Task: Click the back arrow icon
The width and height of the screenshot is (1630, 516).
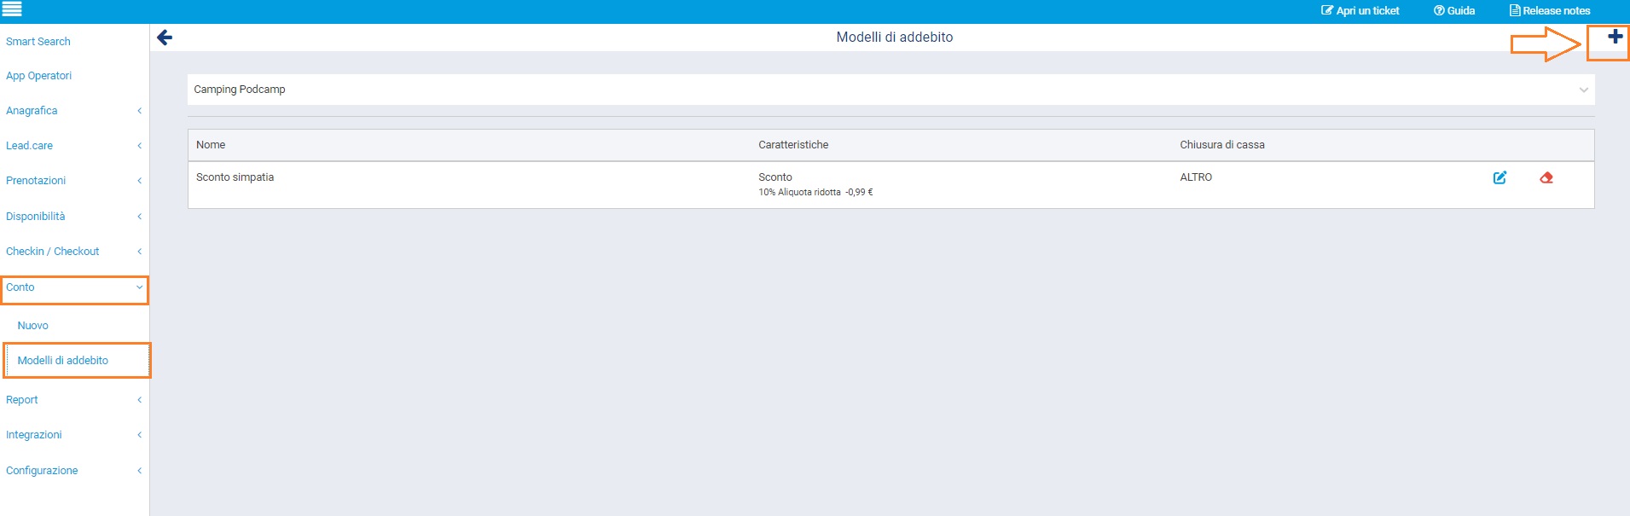Action: click(165, 38)
